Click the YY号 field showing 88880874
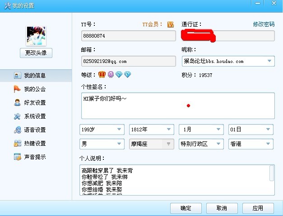This screenshot has width=283, height=216. (x=129, y=36)
